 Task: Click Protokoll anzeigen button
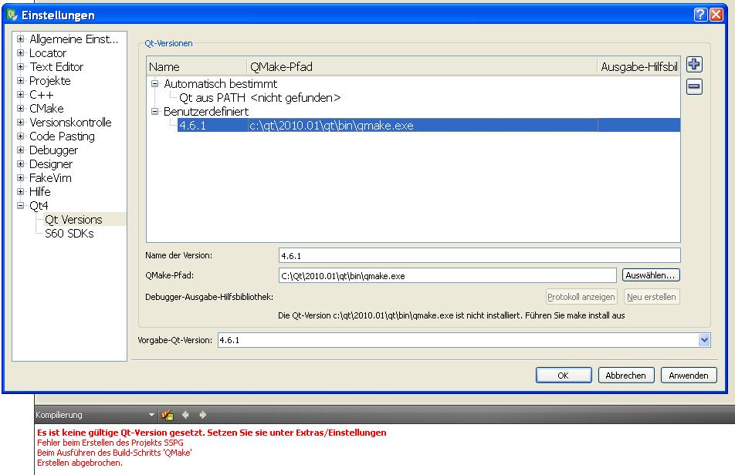click(x=581, y=297)
